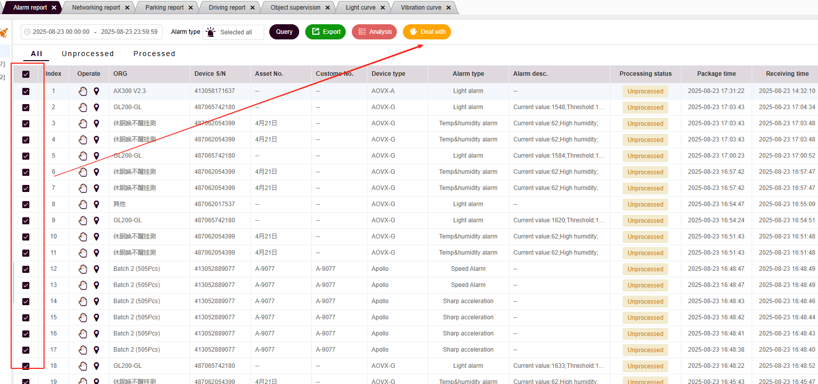Click the green Export button
Screen dimensions: 818x384
(x=325, y=32)
